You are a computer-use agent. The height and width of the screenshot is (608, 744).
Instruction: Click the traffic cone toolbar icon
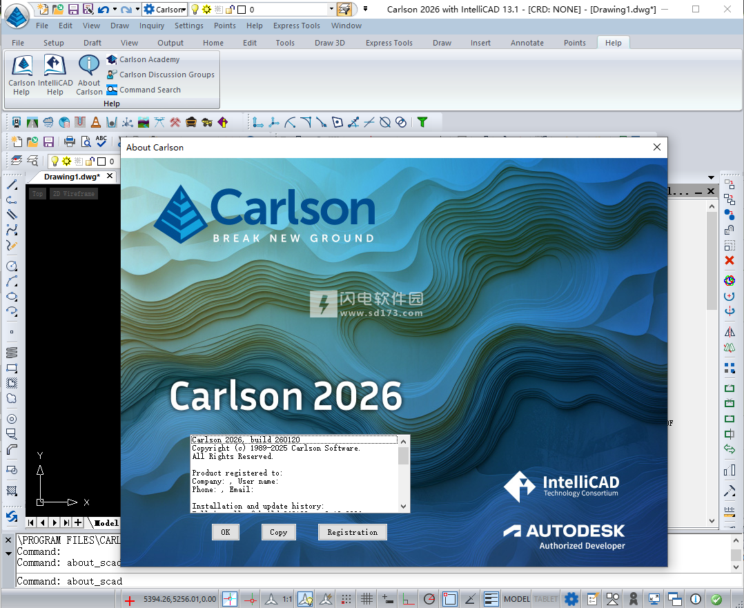tap(95, 122)
